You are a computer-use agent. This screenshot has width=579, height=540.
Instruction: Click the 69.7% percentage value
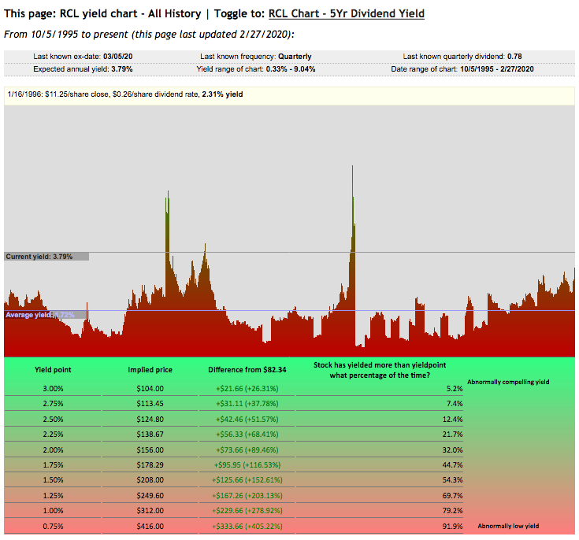pyautogui.click(x=453, y=496)
